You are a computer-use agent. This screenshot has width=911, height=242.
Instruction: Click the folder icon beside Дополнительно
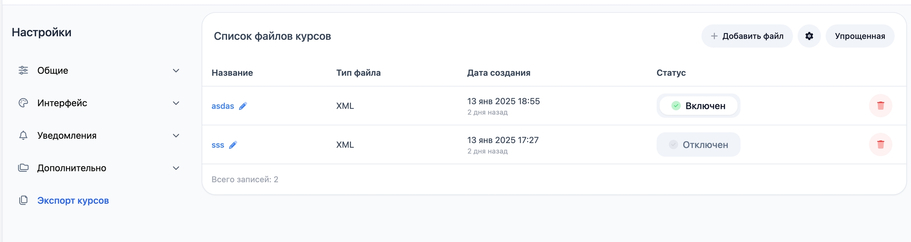coord(23,168)
